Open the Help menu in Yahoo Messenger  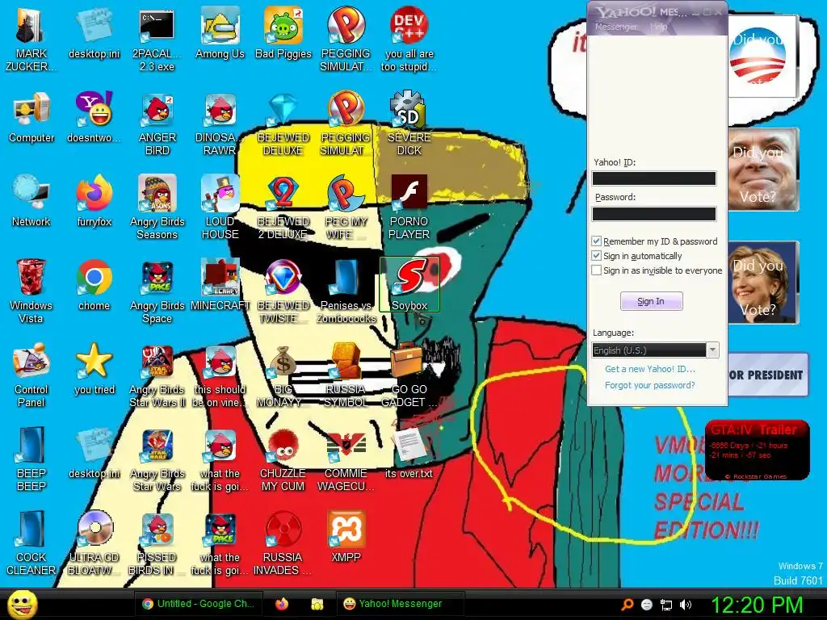point(659,27)
